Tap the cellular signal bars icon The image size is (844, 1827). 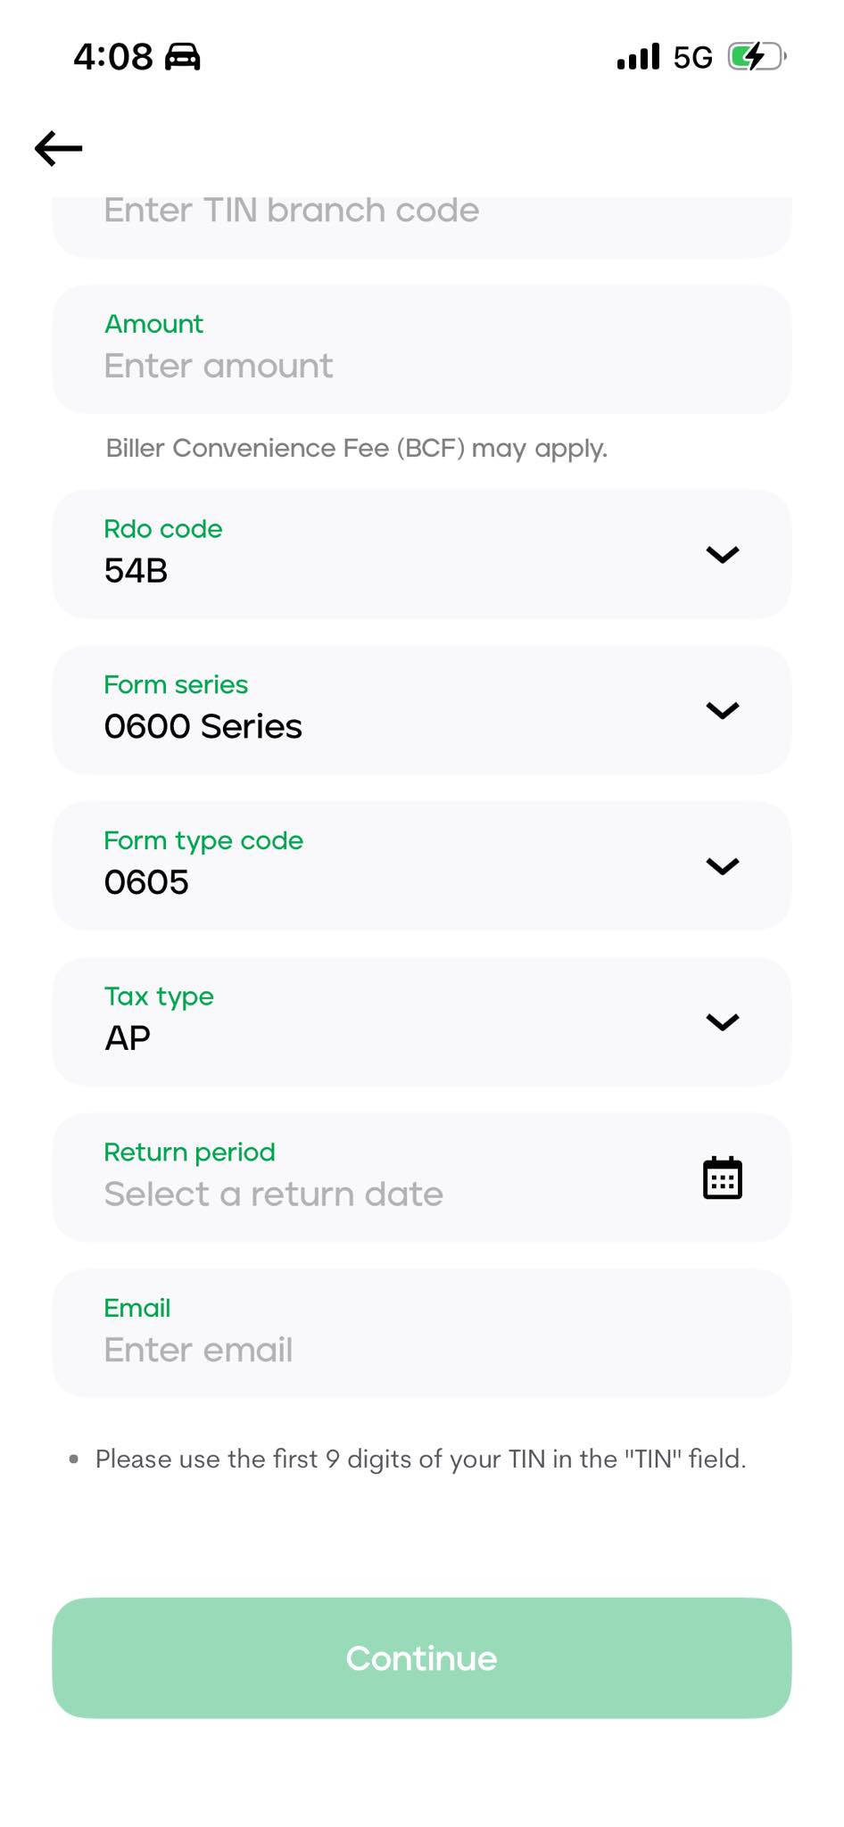click(639, 56)
